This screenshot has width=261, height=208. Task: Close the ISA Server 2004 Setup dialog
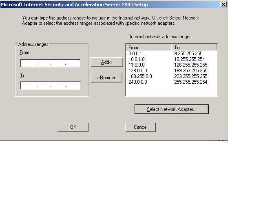(x=223, y=4)
